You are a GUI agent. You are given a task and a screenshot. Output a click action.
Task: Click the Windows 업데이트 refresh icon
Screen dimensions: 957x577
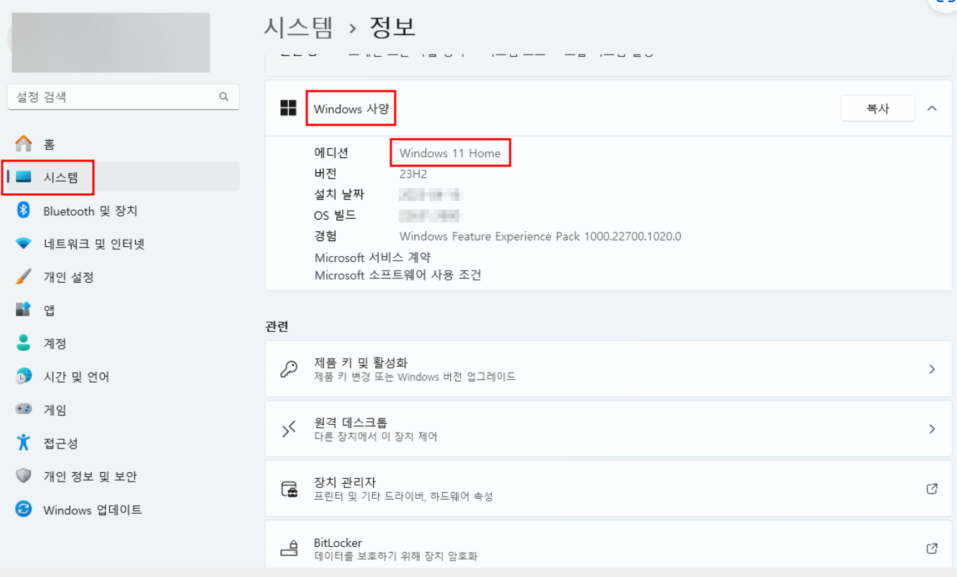[x=24, y=510]
